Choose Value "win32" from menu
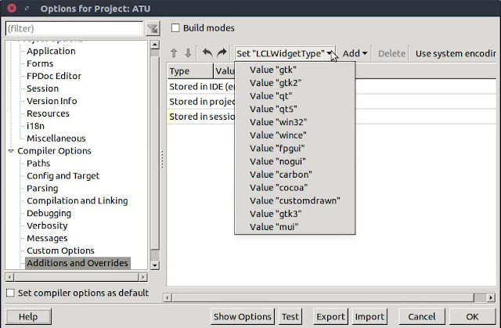The height and width of the screenshot is (328, 501). (x=294, y=122)
